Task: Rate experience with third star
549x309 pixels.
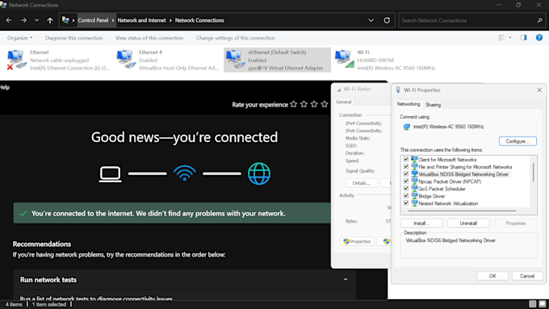Action: click(314, 104)
